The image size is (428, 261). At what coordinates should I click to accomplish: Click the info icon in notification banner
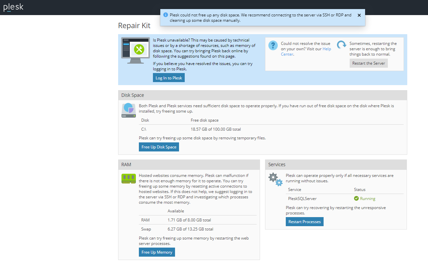tap(165, 15)
